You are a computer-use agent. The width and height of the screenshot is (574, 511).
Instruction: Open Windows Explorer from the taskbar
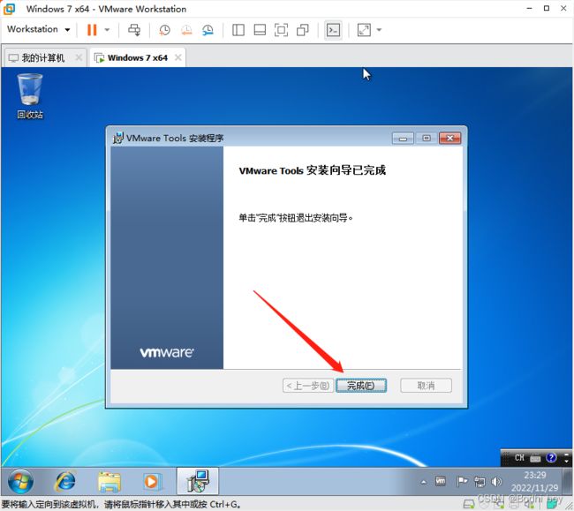click(x=109, y=481)
